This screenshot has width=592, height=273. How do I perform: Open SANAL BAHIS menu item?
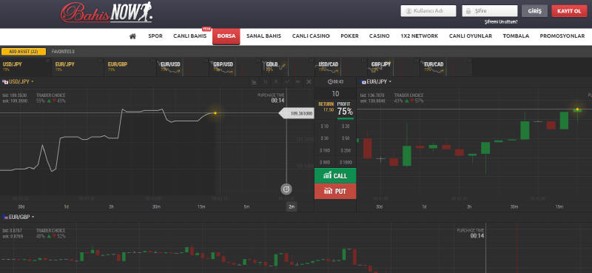pyautogui.click(x=263, y=36)
